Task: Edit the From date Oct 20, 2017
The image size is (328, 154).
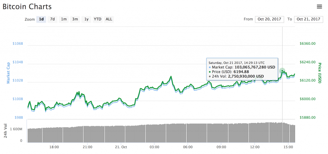Action: pos(269,19)
